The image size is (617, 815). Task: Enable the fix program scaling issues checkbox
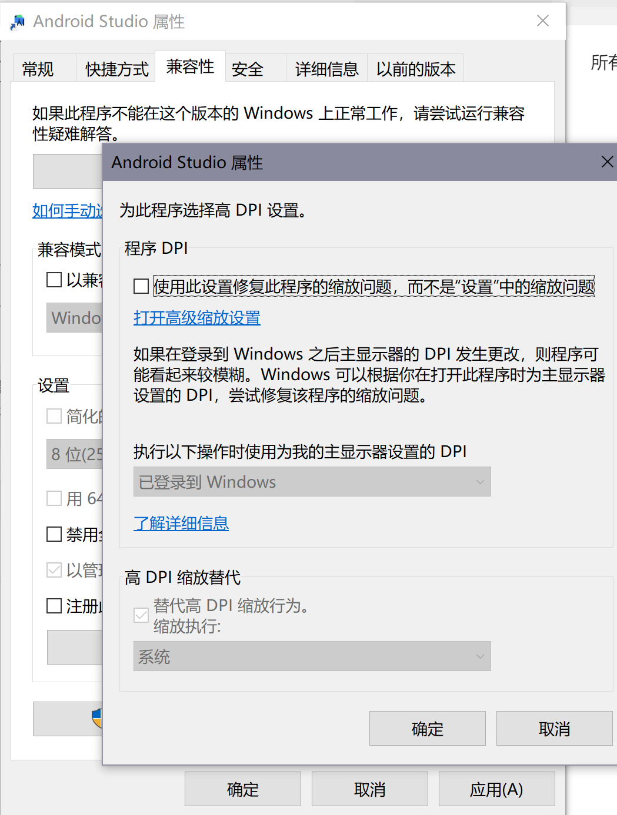click(x=141, y=286)
